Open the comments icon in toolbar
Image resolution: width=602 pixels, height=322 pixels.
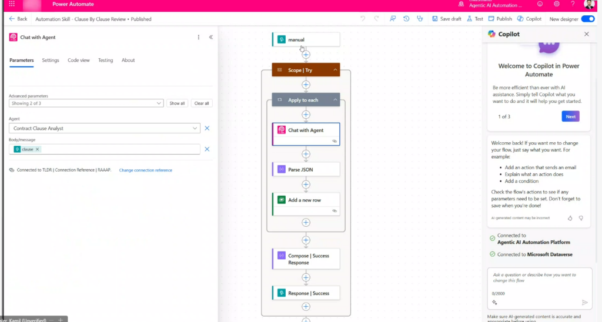click(392, 19)
